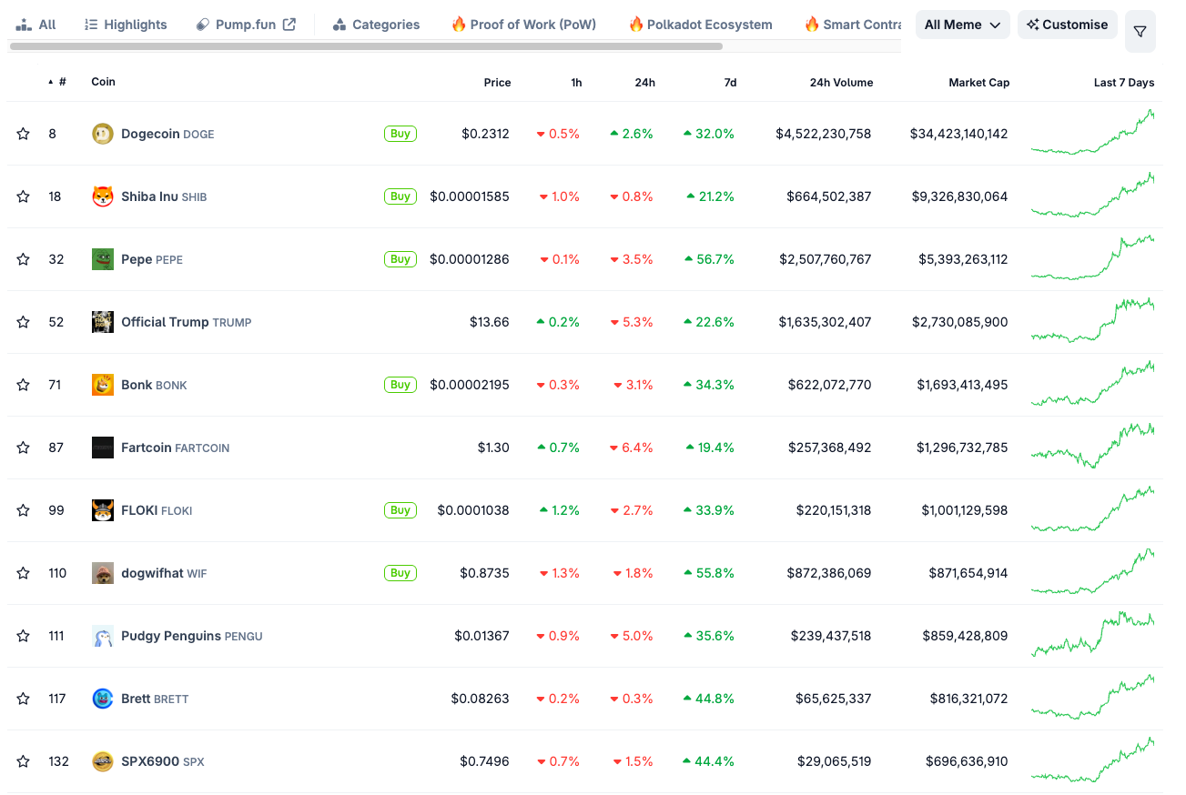Click the horizontal category tabs scrollbar

pyautogui.click(x=367, y=45)
